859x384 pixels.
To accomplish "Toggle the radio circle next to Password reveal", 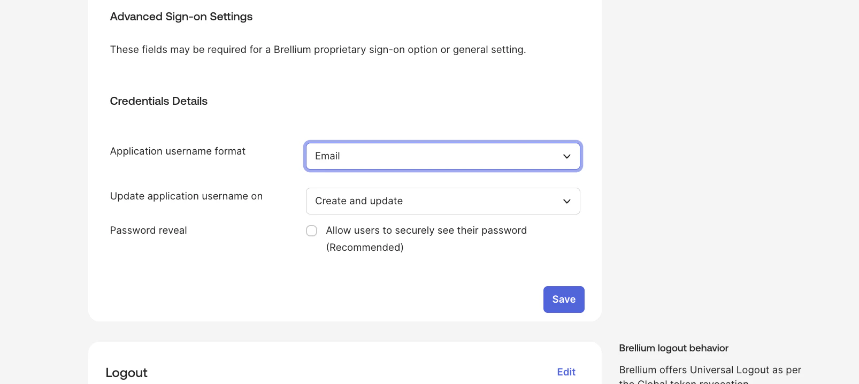I will (x=311, y=231).
